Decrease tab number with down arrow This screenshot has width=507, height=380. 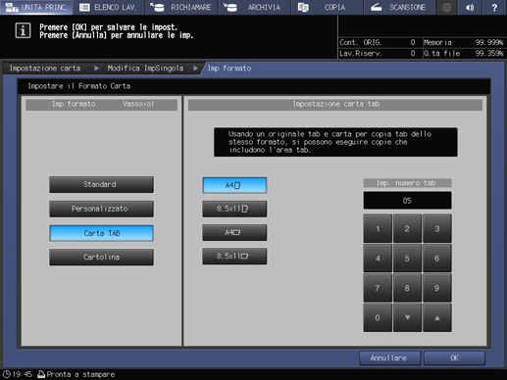pyautogui.click(x=407, y=317)
